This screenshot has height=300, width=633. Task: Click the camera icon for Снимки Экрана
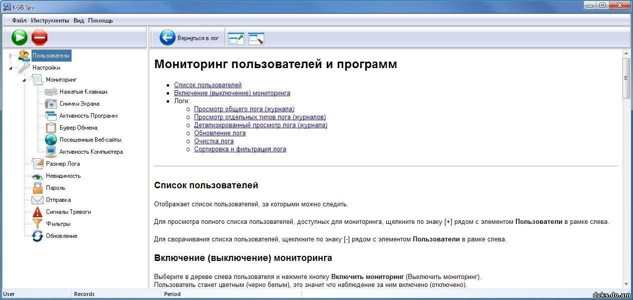tap(51, 104)
